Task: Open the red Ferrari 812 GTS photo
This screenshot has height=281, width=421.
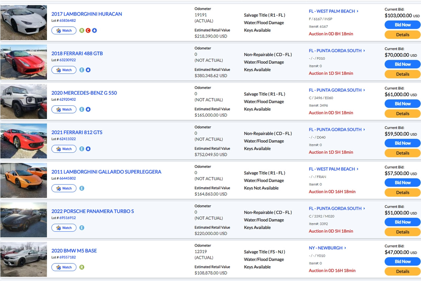Action: [x=24, y=141]
